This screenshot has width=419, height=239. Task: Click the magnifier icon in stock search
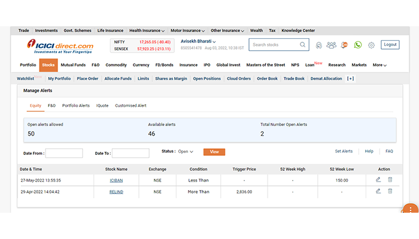click(x=302, y=45)
